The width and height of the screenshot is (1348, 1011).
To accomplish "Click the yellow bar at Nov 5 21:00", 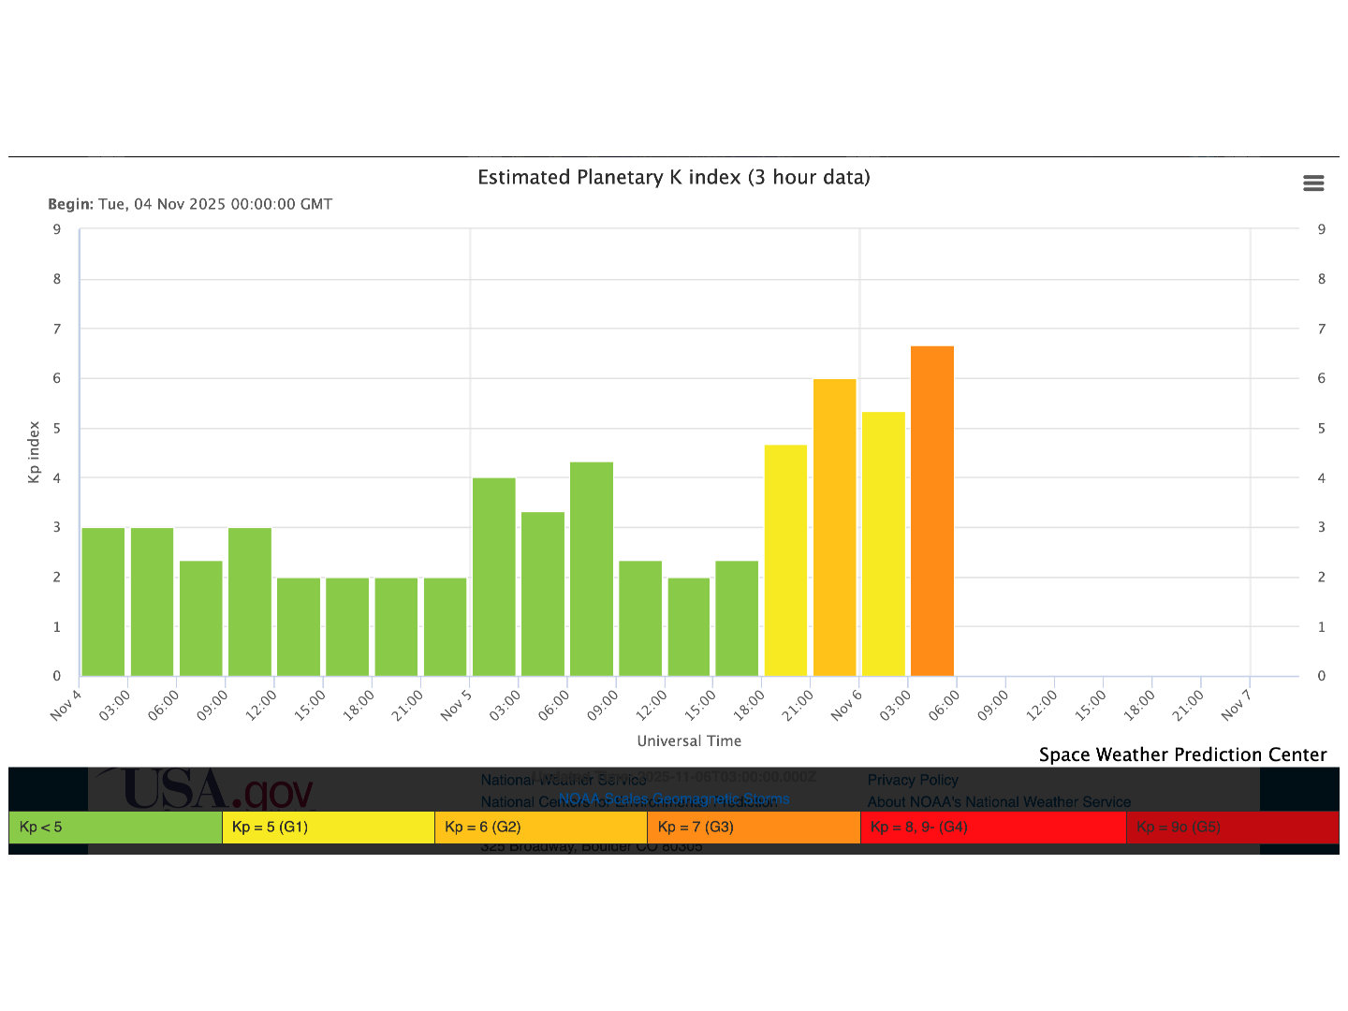I will coord(785,560).
